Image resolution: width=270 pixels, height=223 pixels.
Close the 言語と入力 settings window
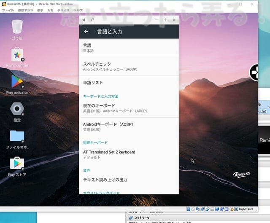point(174,20)
